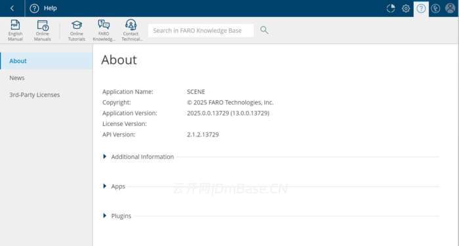Click the API Version value 2.1.2.13729

pyautogui.click(x=203, y=134)
